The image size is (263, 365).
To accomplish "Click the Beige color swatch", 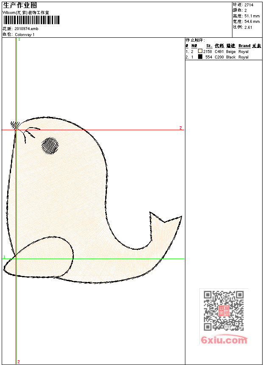I will point(200,51).
